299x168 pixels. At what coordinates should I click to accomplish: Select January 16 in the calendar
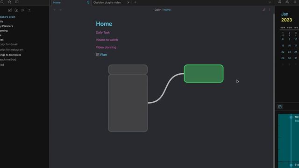[x=289, y=46]
